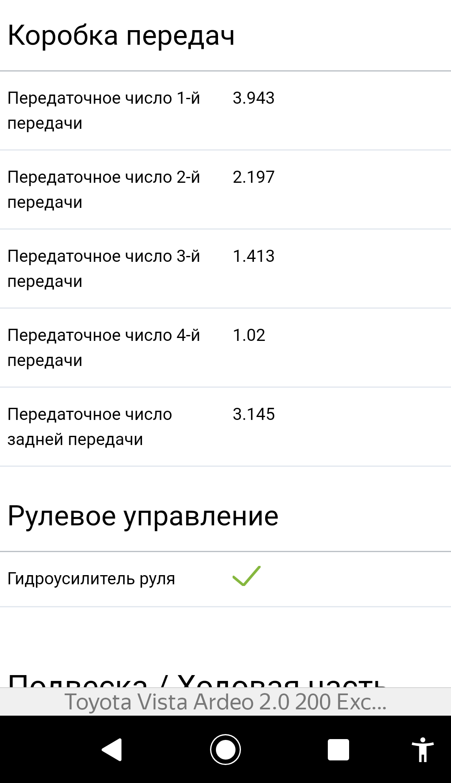Select the 'Рулевое управление' section heading
The height and width of the screenshot is (783, 451).
click(143, 516)
